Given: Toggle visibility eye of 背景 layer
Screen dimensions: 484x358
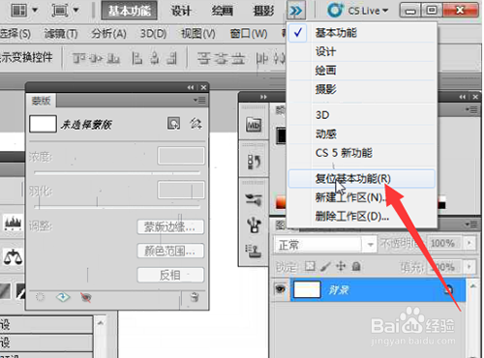Looking at the screenshot, I should click(x=281, y=289).
